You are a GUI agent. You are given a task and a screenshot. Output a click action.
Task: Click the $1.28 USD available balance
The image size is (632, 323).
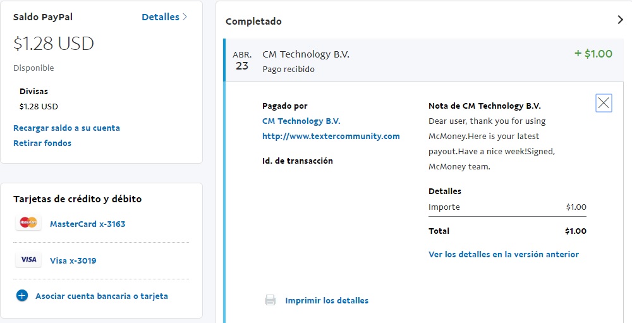coord(54,44)
